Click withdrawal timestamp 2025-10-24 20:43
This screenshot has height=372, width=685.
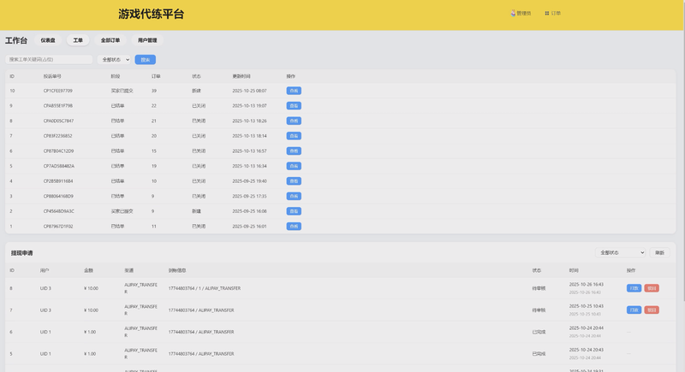click(587, 350)
